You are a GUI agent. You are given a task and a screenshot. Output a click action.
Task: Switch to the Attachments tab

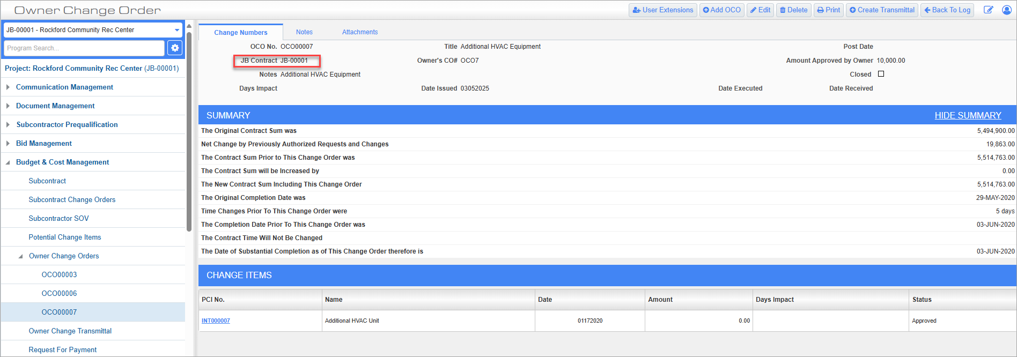(359, 32)
